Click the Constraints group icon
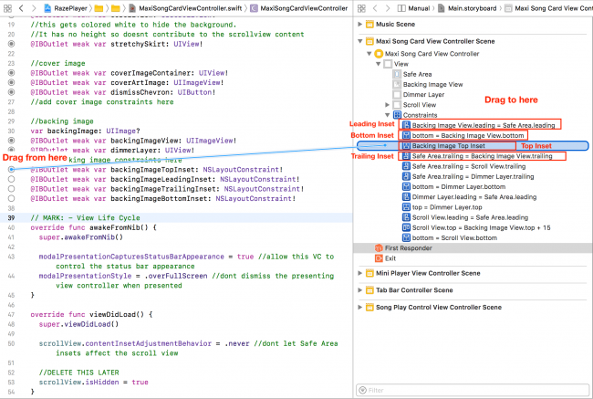Viewport: 593px width, 399px height. (x=395, y=114)
